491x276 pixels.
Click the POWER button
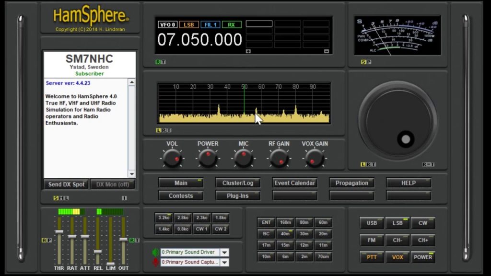[423, 257]
